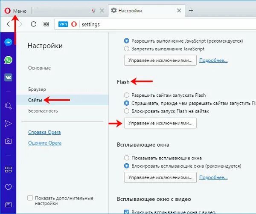Go forward with the forward arrow

[21, 24]
